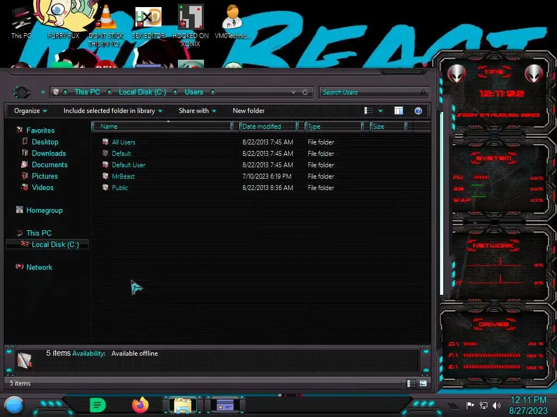Open Desktop in navigation pane
Image resolution: width=557 pixels, height=417 pixels.
tap(45, 142)
